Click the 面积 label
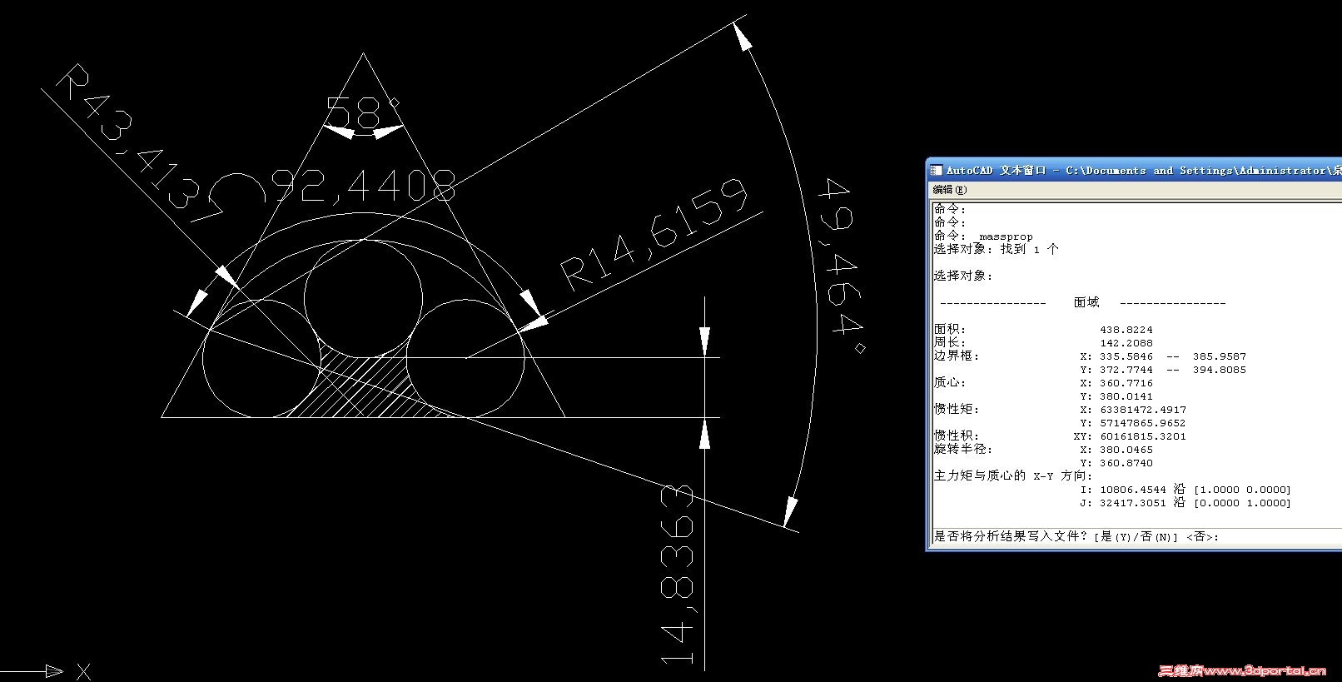Screen dimensions: 1342x682 950,330
